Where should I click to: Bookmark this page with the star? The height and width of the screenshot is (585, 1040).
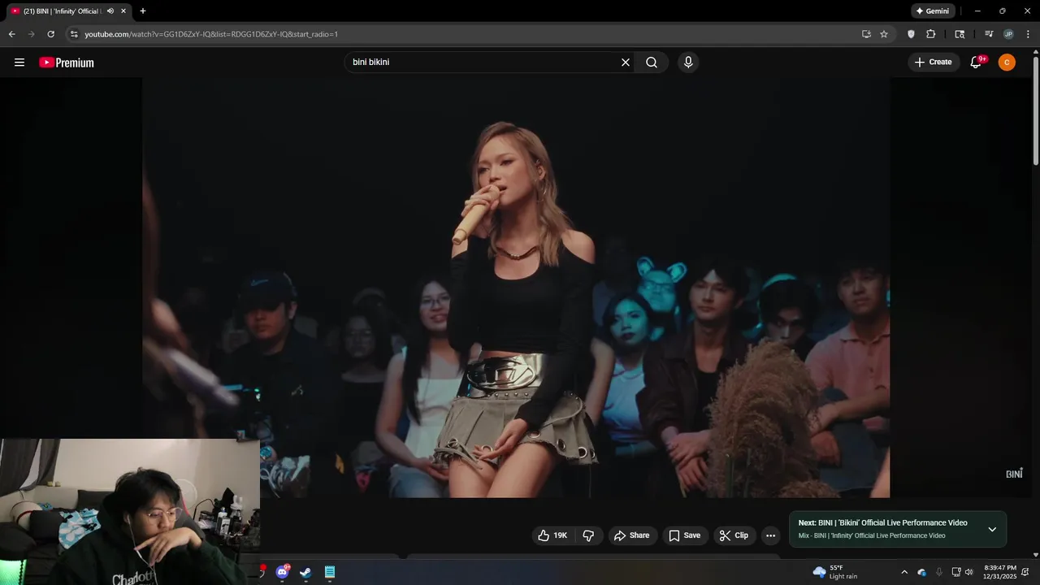coord(884,34)
